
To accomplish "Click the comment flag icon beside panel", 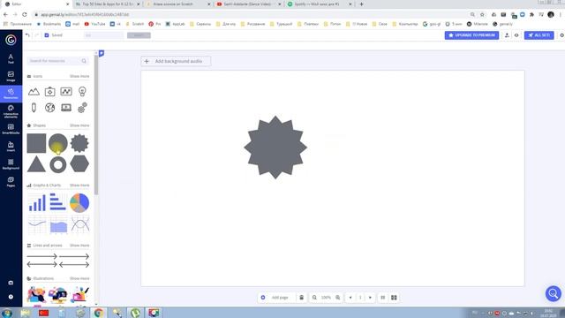I will 102,53.
